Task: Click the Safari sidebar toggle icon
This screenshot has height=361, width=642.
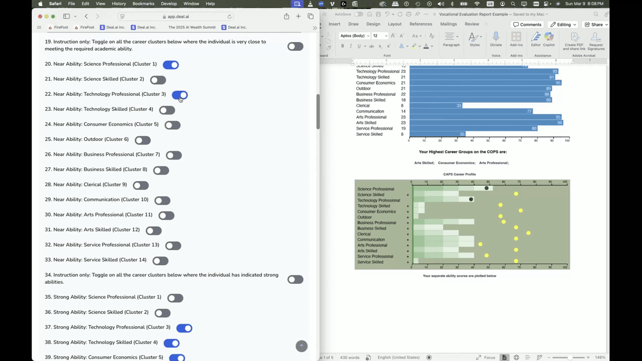Action: 66,17
